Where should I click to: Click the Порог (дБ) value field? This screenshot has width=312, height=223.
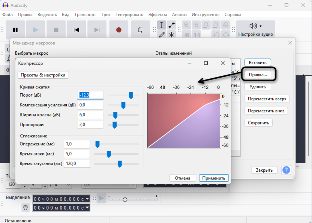coord(90,95)
